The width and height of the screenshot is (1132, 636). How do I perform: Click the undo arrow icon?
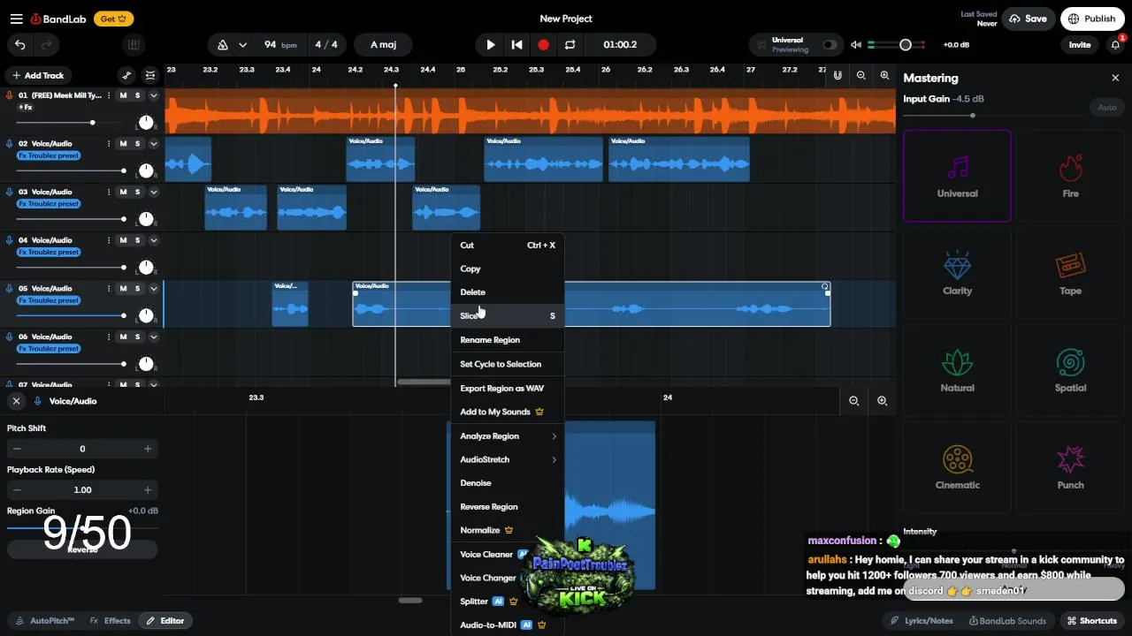coord(20,45)
